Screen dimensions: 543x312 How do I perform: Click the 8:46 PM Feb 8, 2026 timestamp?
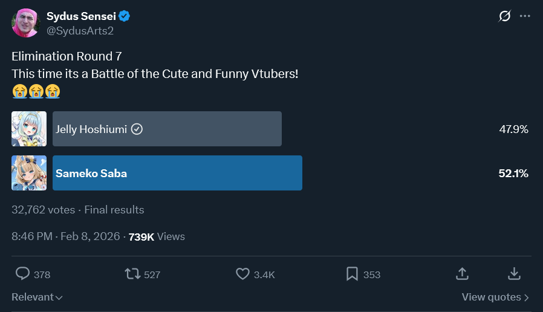[x=67, y=236]
